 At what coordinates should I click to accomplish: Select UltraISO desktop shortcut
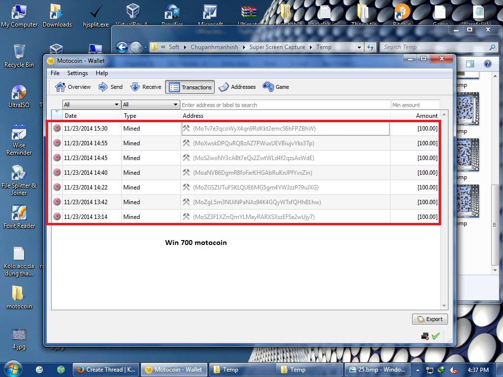[19, 96]
